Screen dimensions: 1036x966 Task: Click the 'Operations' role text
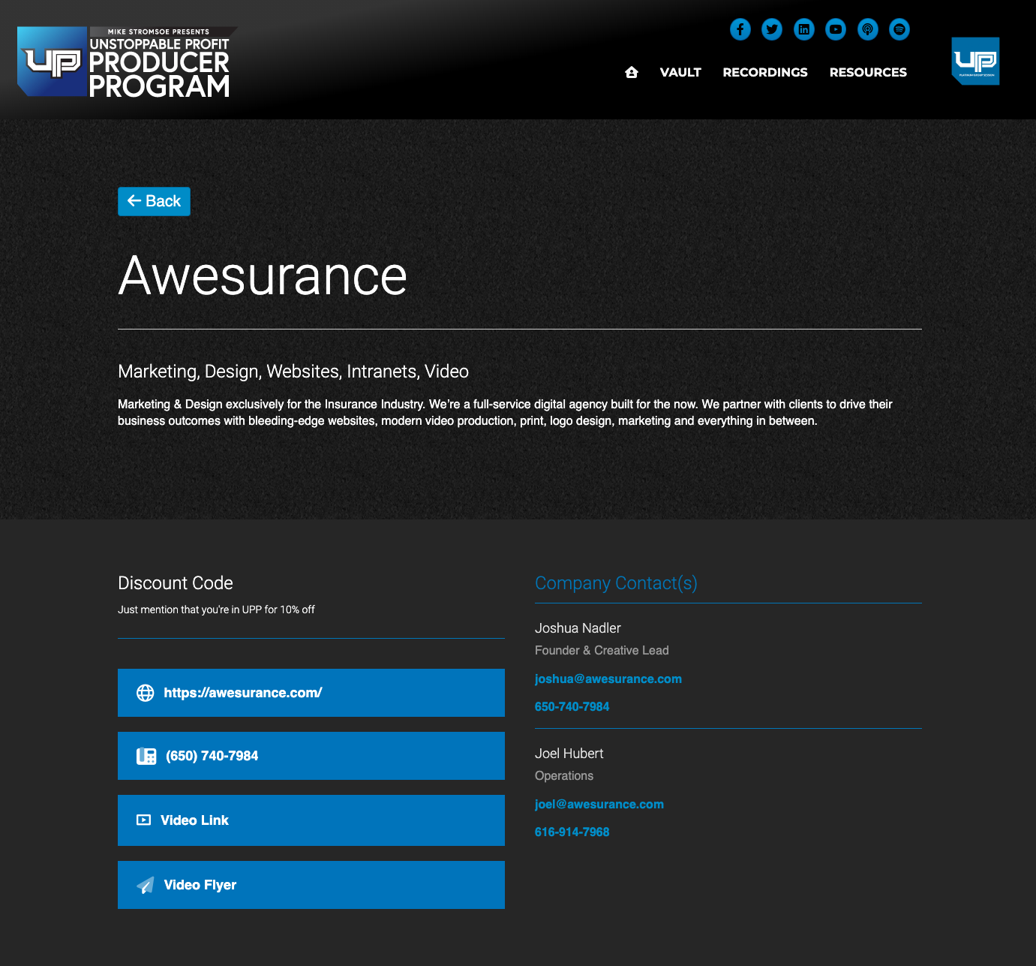click(564, 776)
